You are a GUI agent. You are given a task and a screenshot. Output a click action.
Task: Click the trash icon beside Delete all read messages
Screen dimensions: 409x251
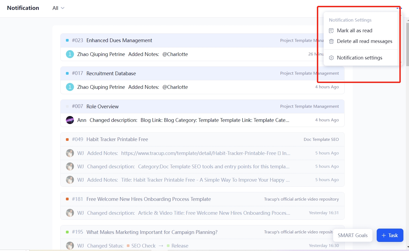point(331,41)
